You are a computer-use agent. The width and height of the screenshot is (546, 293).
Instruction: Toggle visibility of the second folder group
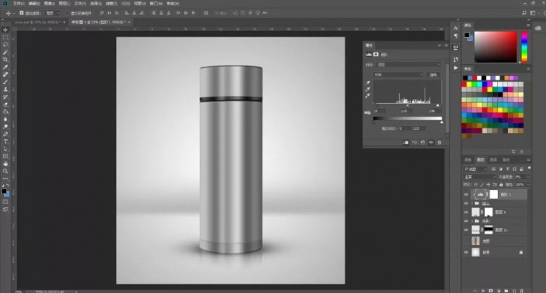click(x=466, y=221)
